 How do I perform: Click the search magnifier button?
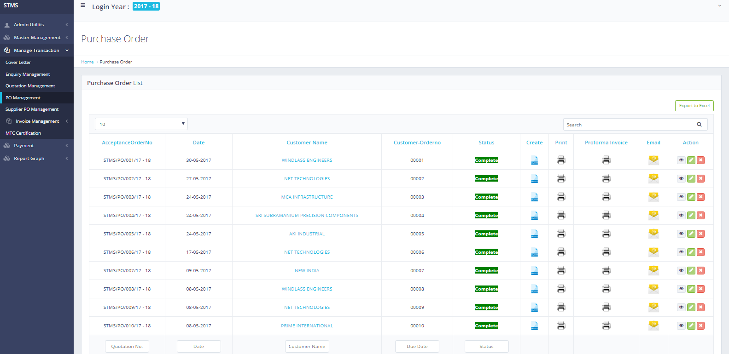[699, 125]
